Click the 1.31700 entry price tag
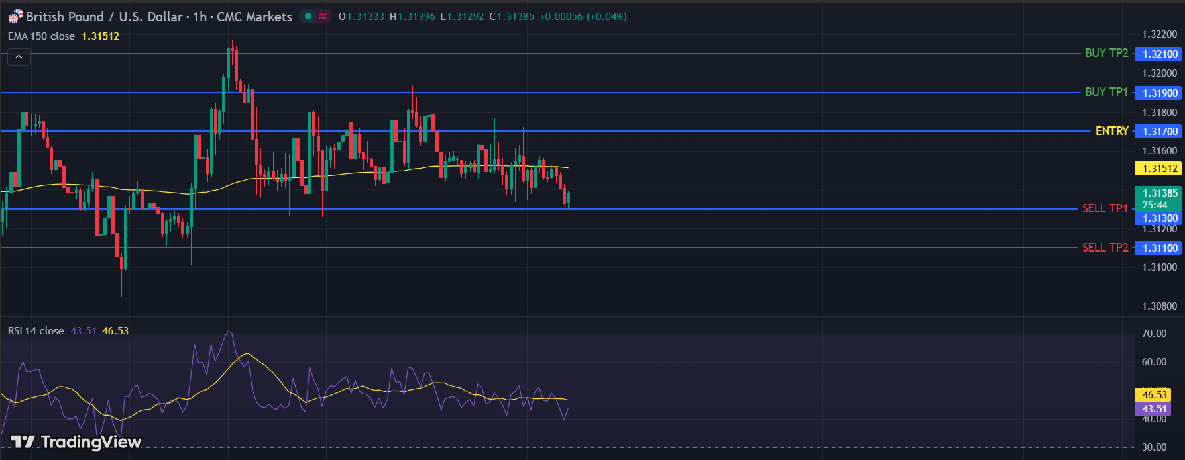Viewport: 1185px width, 460px height. click(x=1159, y=132)
